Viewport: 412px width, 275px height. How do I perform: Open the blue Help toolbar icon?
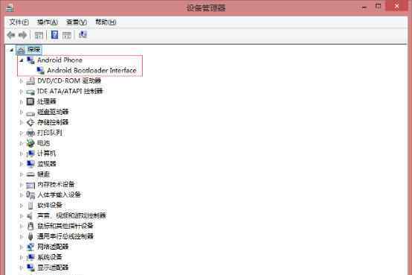click(54, 35)
